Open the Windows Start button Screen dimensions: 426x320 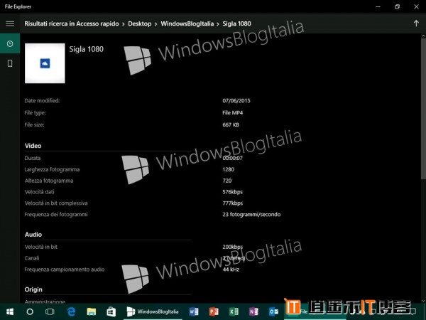coord(10,311)
